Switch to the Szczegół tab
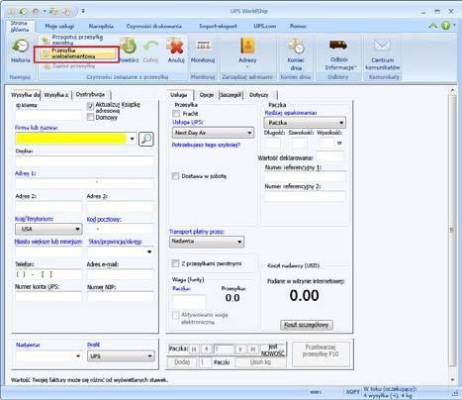 [x=231, y=95]
